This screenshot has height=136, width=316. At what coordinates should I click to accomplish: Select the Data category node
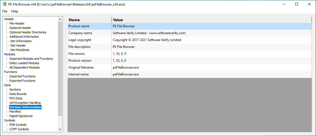[7, 85]
